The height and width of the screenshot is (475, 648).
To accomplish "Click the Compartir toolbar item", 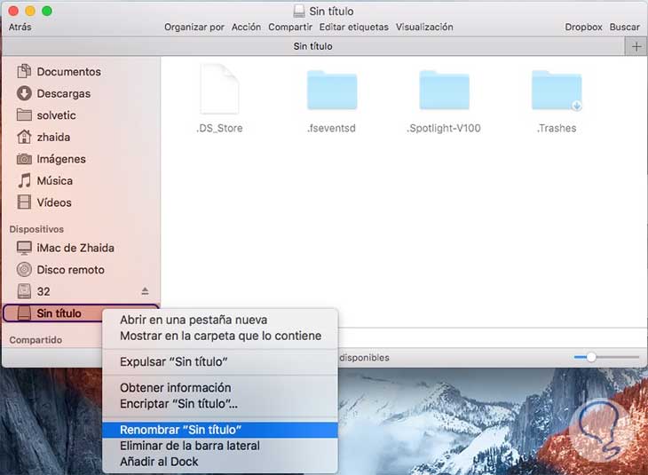I will click(290, 27).
